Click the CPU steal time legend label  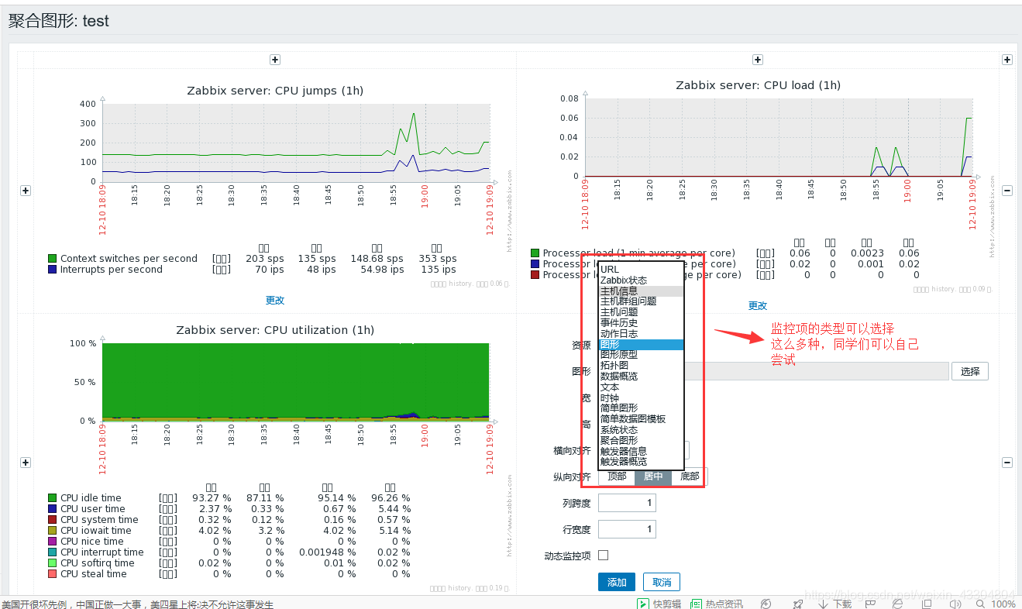point(93,574)
